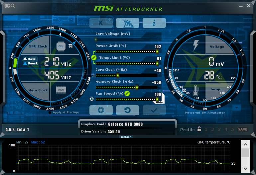256x175 pixels.
Task: Open the OC Scanner in top-left corner
Action: [x=9, y=6]
